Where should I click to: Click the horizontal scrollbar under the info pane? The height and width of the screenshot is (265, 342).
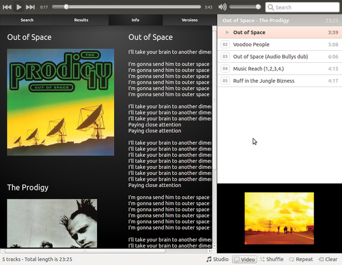point(85,251)
